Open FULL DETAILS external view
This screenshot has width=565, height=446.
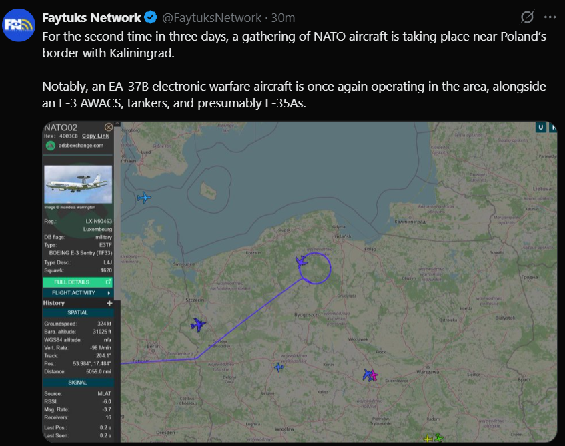(x=77, y=282)
